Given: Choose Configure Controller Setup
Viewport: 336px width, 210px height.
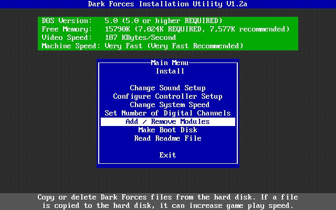Looking at the screenshot, I should pos(167,96).
